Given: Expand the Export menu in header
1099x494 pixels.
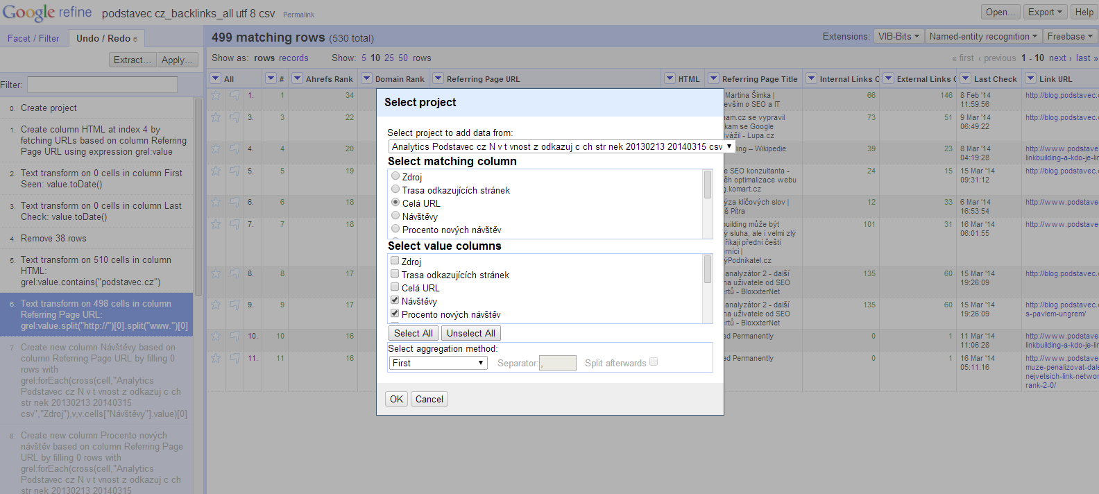Looking at the screenshot, I should coord(1045,12).
